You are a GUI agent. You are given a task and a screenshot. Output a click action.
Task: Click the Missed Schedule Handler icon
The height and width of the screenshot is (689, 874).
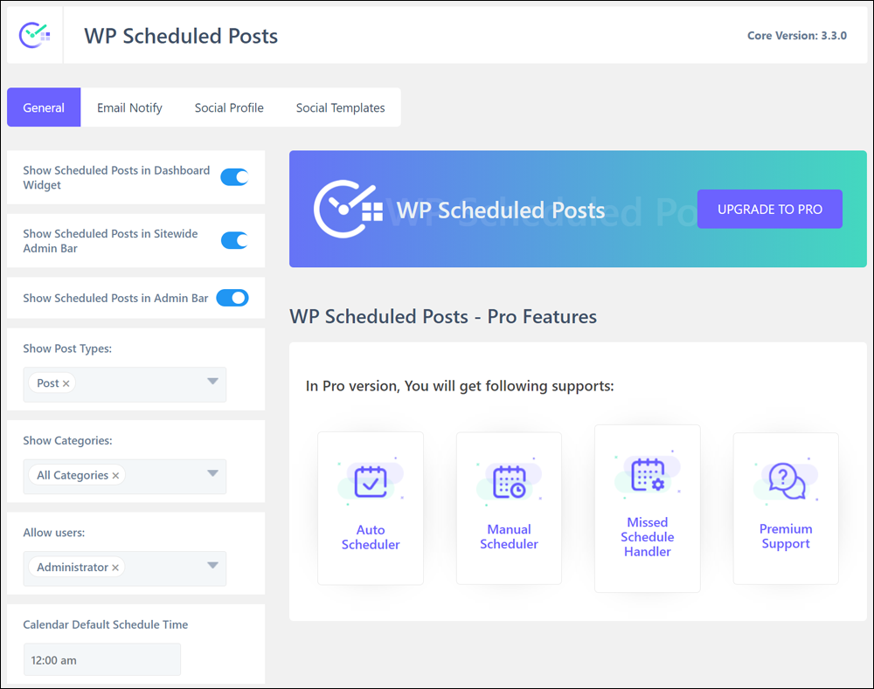click(647, 474)
